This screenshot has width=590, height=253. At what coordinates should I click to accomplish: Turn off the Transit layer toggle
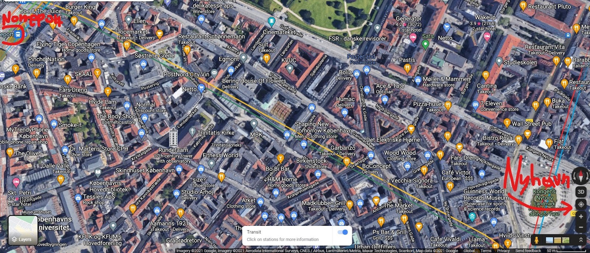pyautogui.click(x=343, y=232)
